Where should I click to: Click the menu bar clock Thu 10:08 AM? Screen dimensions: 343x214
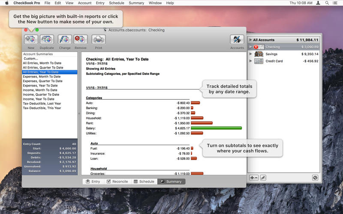301,3
